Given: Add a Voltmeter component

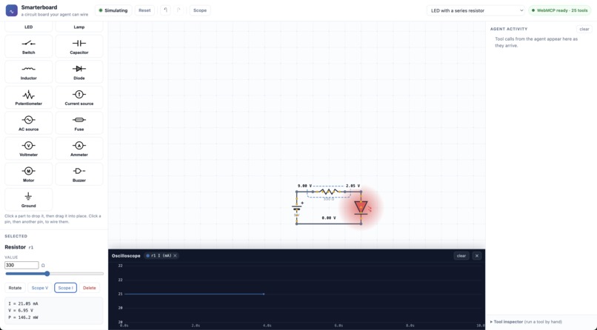Looking at the screenshot, I should pyautogui.click(x=29, y=148).
